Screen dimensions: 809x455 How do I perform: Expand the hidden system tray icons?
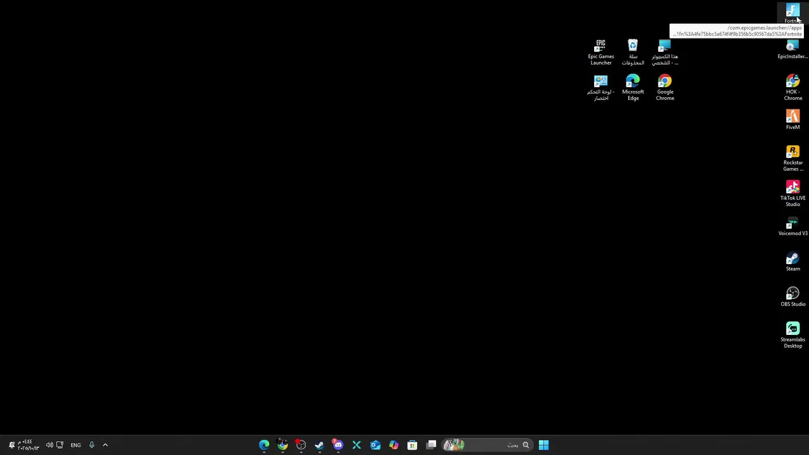coord(105,445)
